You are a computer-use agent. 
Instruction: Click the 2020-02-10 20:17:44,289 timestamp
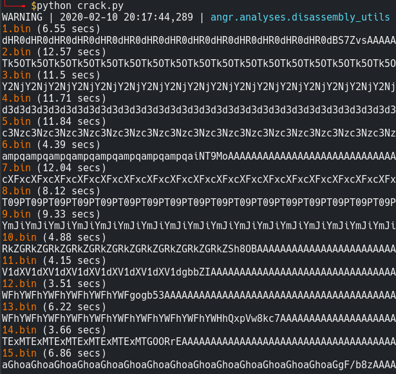point(126,17)
